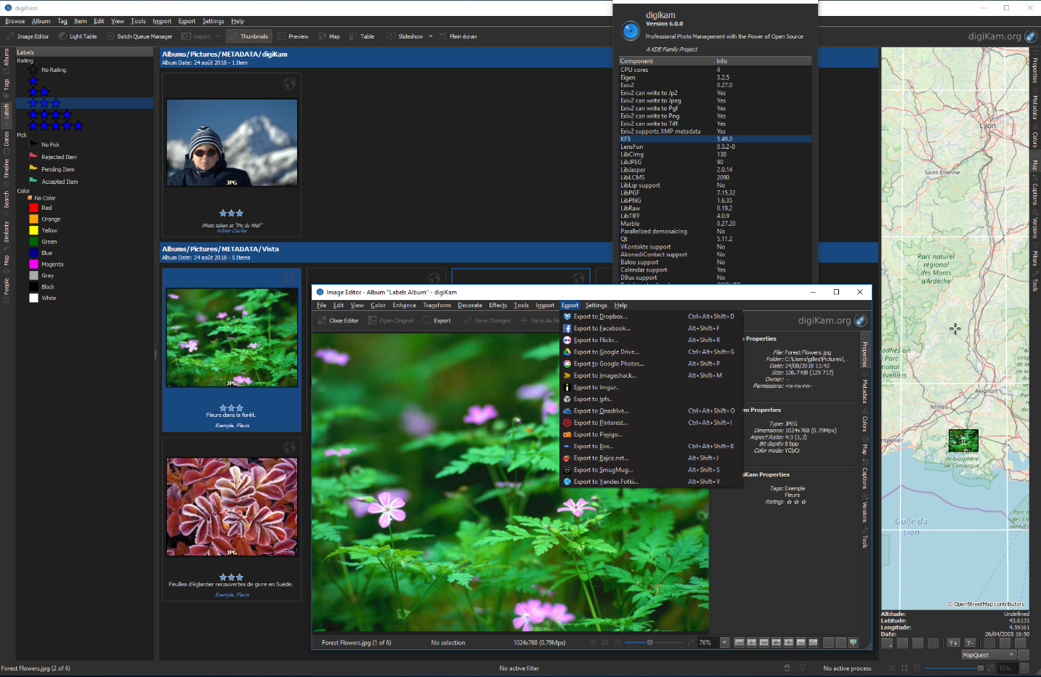Open the 76% zoom level dropdown
Image resolution: width=1041 pixels, height=677 pixels.
tap(724, 642)
